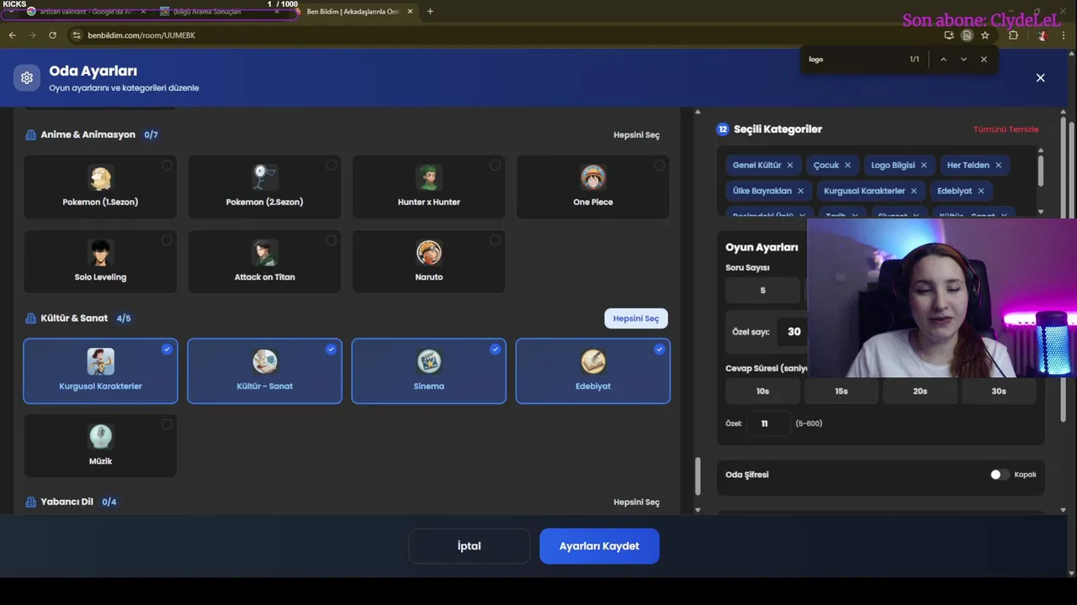1077x605 pixels.
Task: Uncheck the Sinema card checkmark
Action: click(495, 349)
